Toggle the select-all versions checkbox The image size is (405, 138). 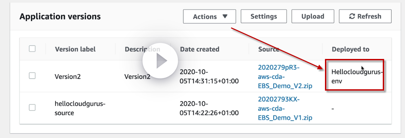(x=32, y=49)
